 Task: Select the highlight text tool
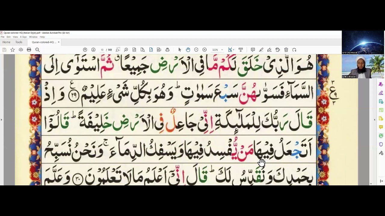tap(261, 50)
